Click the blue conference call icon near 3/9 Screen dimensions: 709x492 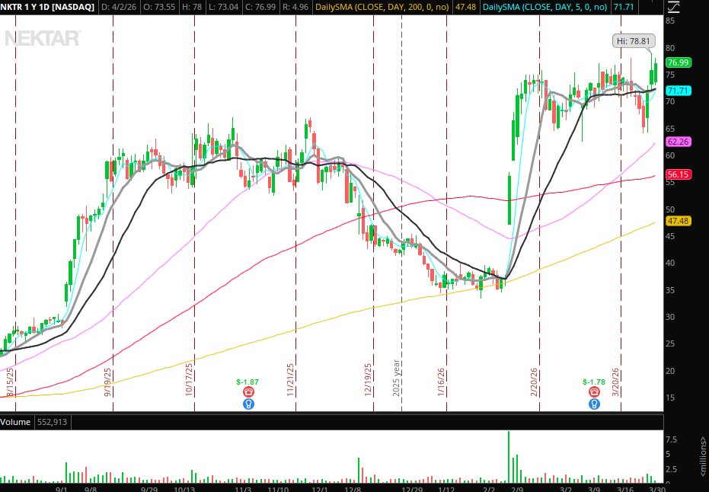592,404
